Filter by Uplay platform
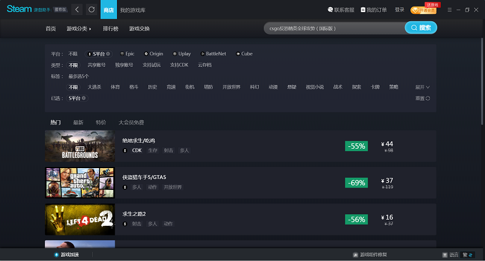 (x=181, y=54)
